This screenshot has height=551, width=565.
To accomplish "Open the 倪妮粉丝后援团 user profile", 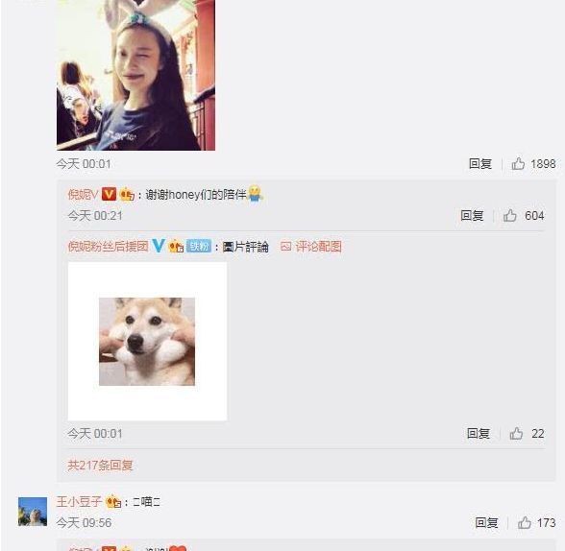I will point(108,246).
